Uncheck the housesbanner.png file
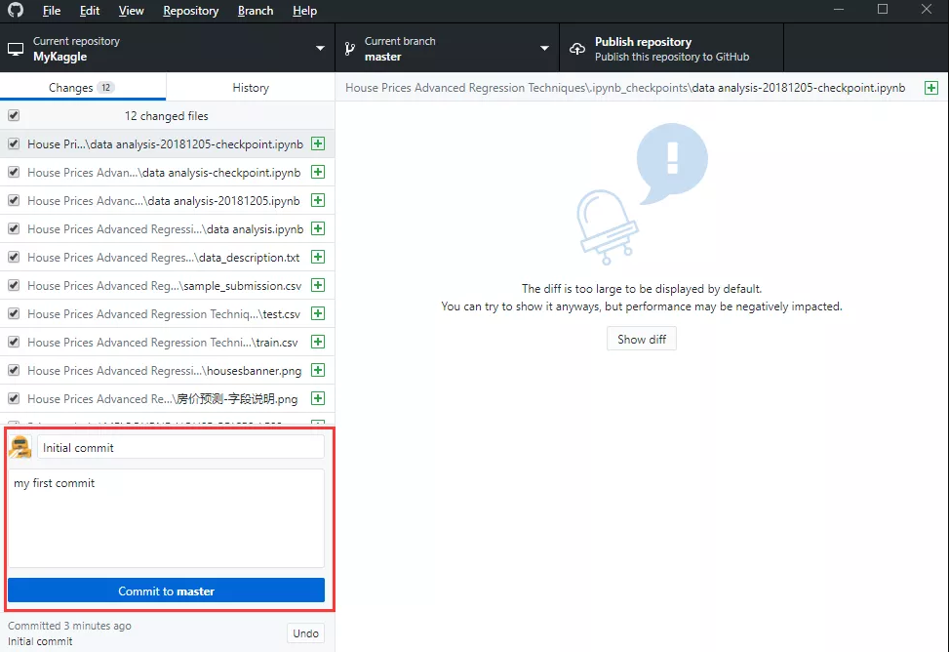Image resolution: width=949 pixels, height=652 pixels. click(x=14, y=370)
